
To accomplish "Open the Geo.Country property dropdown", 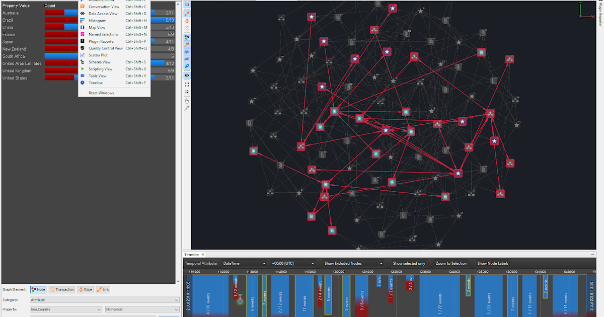I will [x=65, y=309].
